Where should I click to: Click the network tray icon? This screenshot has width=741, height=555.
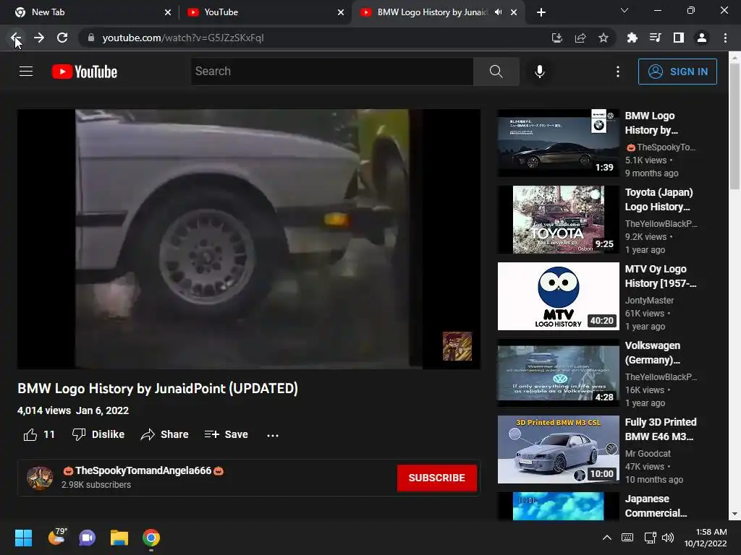(651, 538)
